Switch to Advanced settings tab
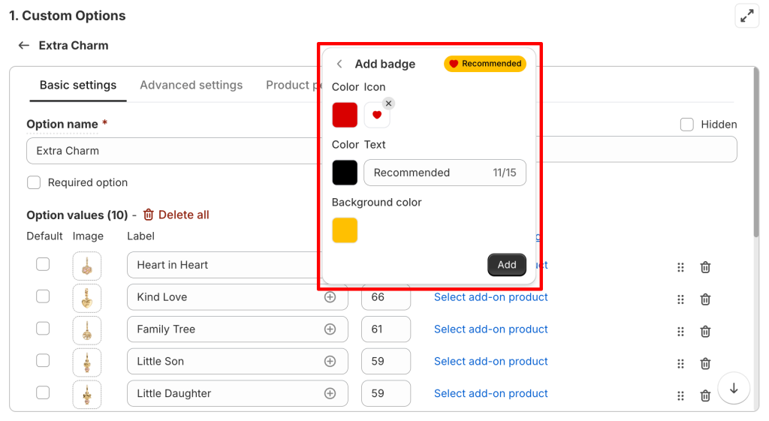This screenshot has width=769, height=421. 191,86
